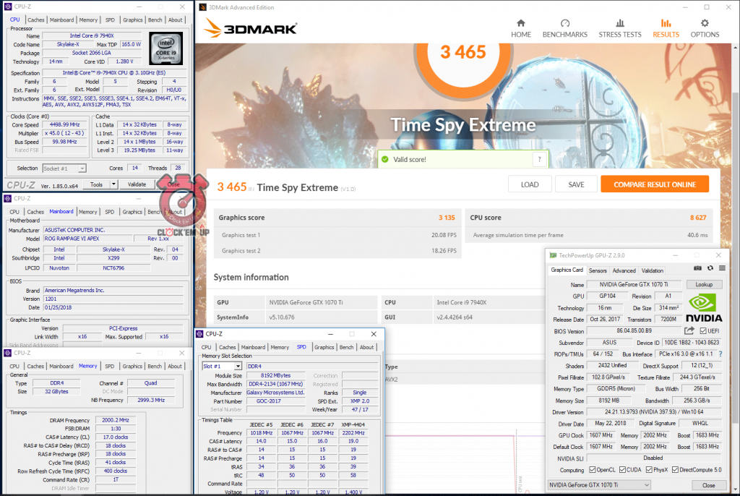Image resolution: width=740 pixels, height=496 pixels.
Task: Open the GPU selection dropdown in GPU-Z
Action: 645,484
